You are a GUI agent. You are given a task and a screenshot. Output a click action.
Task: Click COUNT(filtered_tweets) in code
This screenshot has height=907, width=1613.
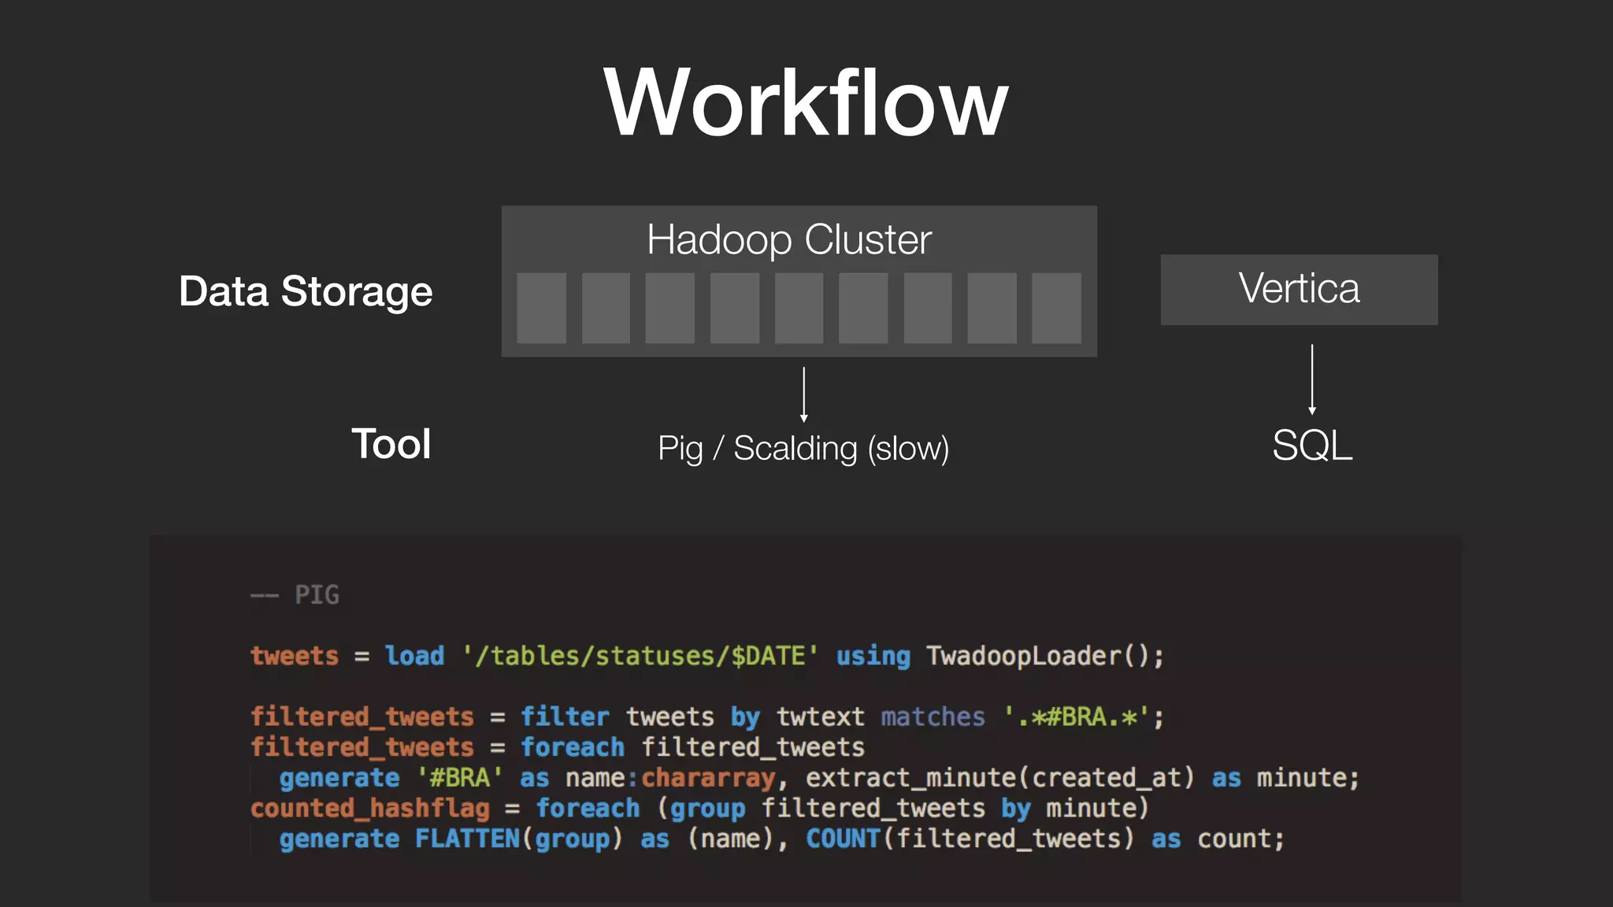pos(970,839)
